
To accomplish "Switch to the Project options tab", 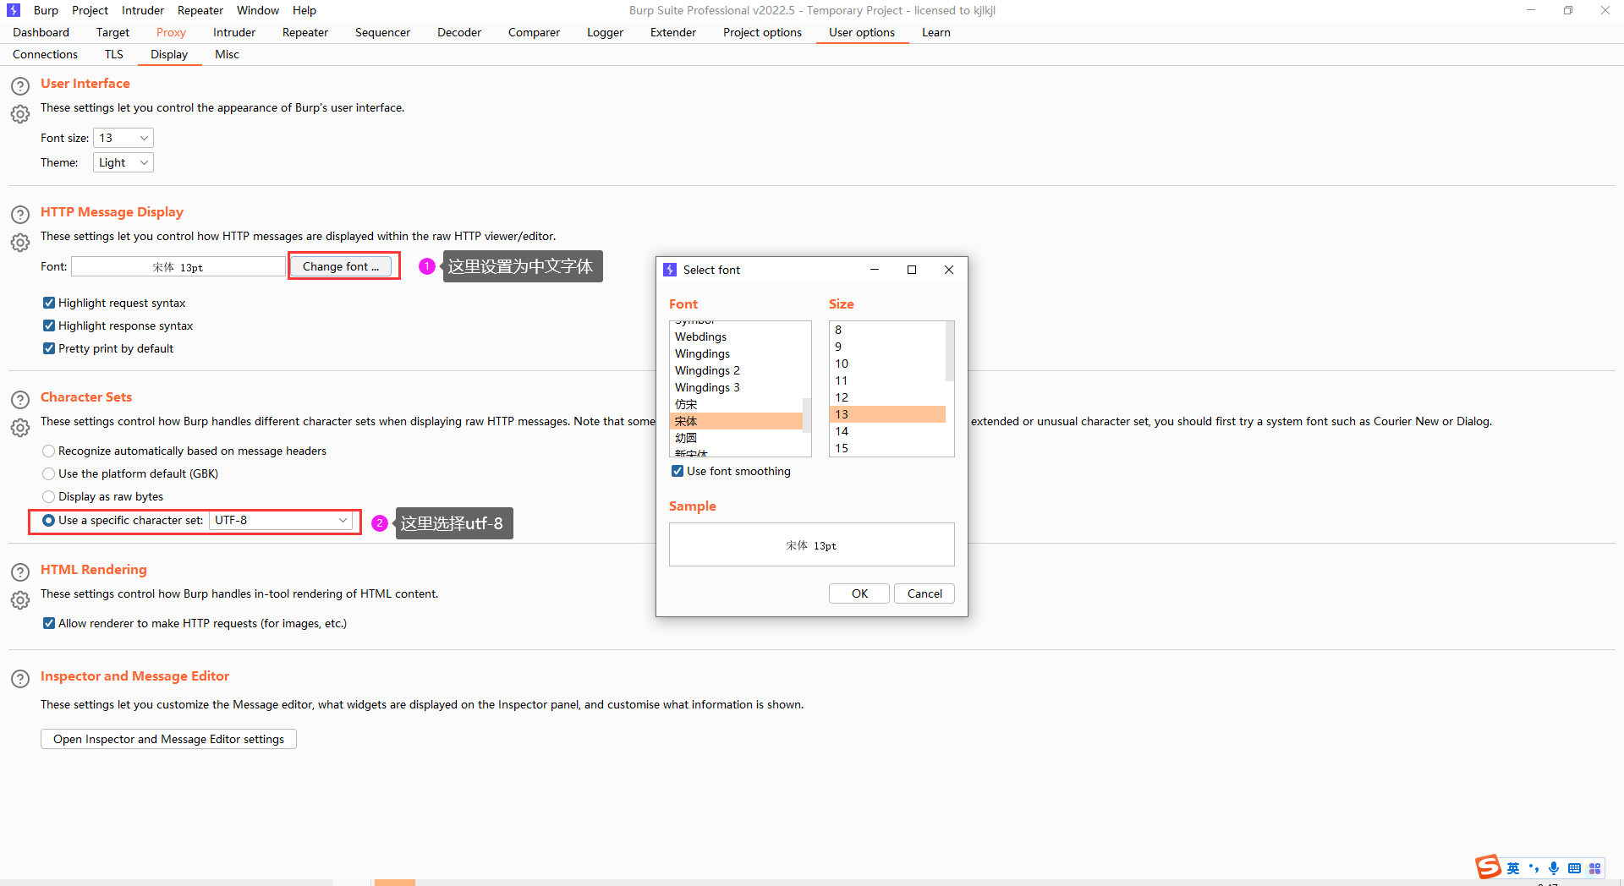I will [762, 32].
